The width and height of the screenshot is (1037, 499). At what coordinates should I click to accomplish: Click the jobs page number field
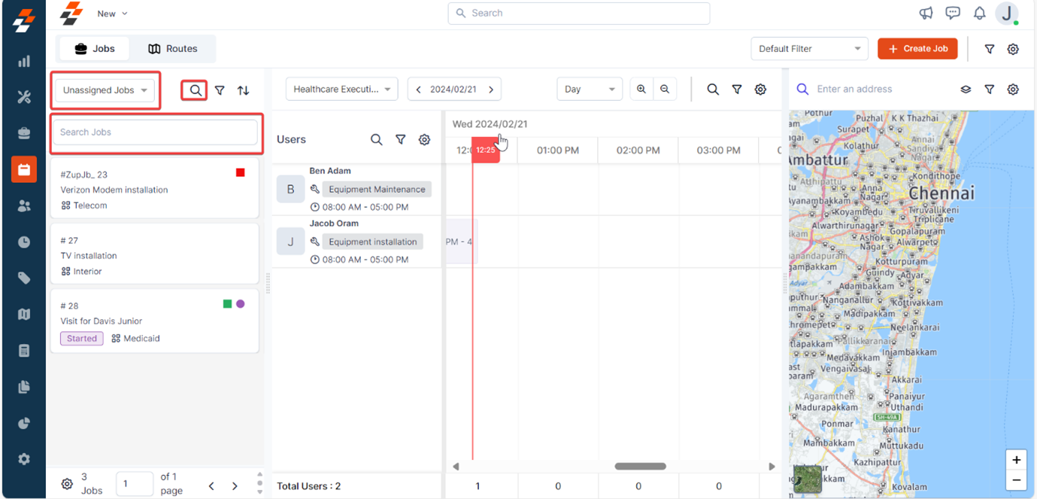(x=135, y=484)
